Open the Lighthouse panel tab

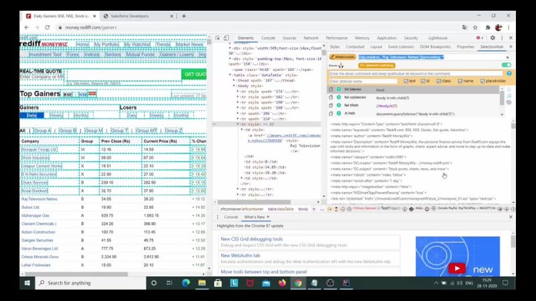tap(438, 38)
